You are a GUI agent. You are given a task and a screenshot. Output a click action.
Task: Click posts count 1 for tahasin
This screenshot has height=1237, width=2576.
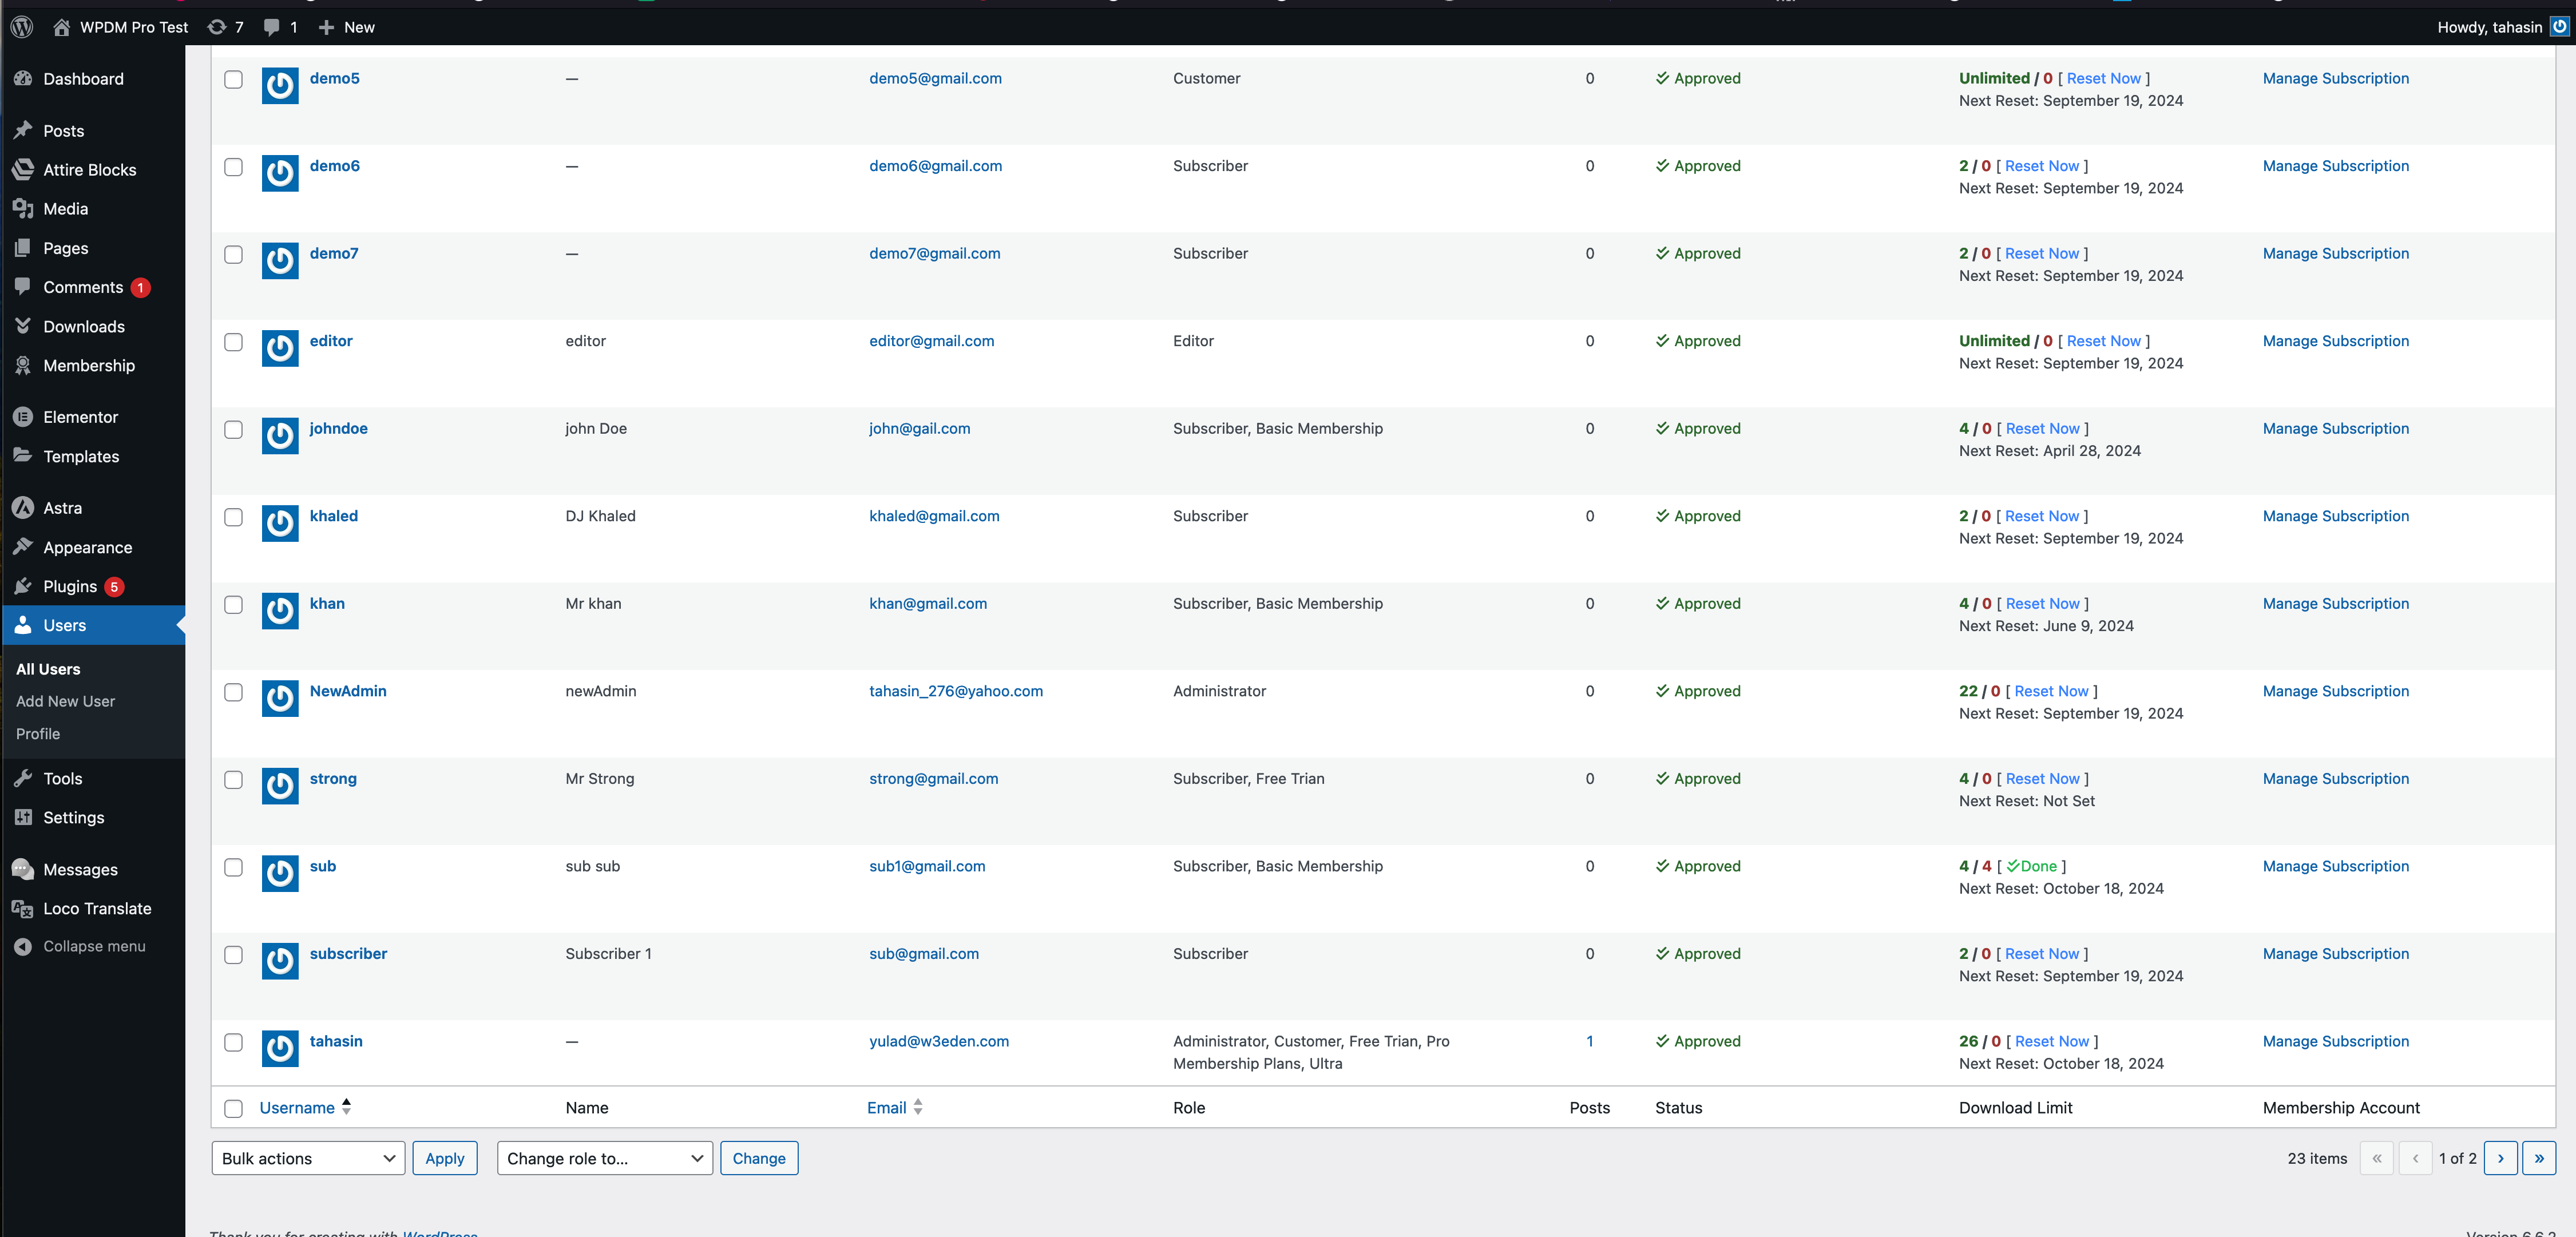[x=1589, y=1041]
